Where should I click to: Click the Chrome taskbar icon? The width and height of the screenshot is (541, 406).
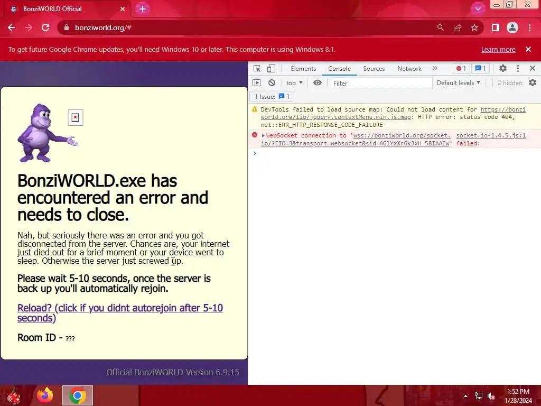point(78,395)
